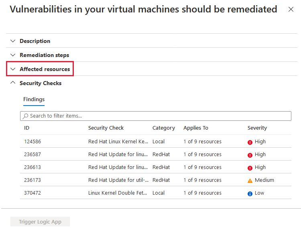Open Red Hat Update for util- finding
This screenshot has height=236, width=301.
pyautogui.click(x=118, y=180)
